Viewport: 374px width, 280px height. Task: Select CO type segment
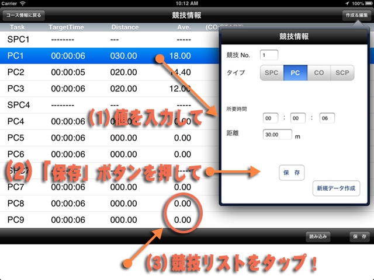[318, 73]
